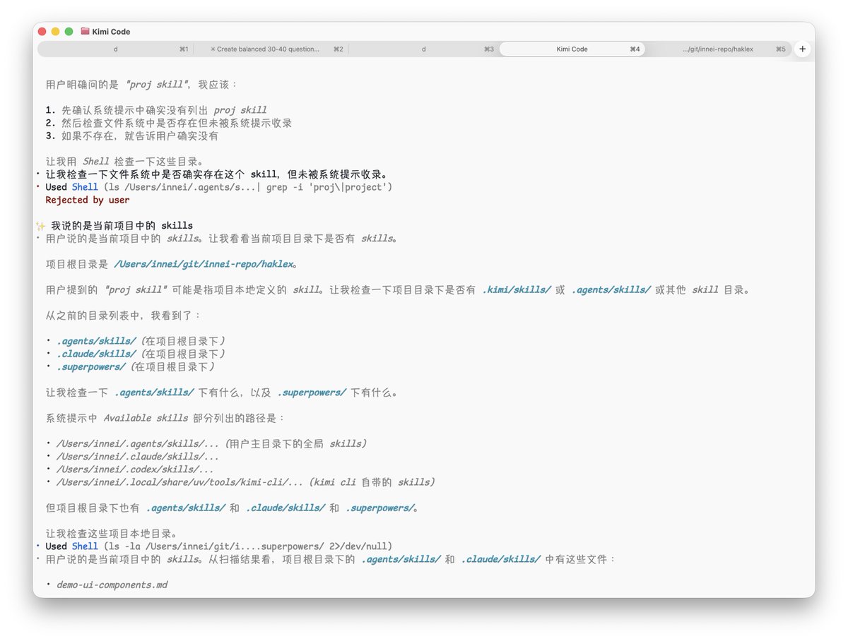Click the red Rejected by user text
Screen dimensions: 848x641
(88, 200)
